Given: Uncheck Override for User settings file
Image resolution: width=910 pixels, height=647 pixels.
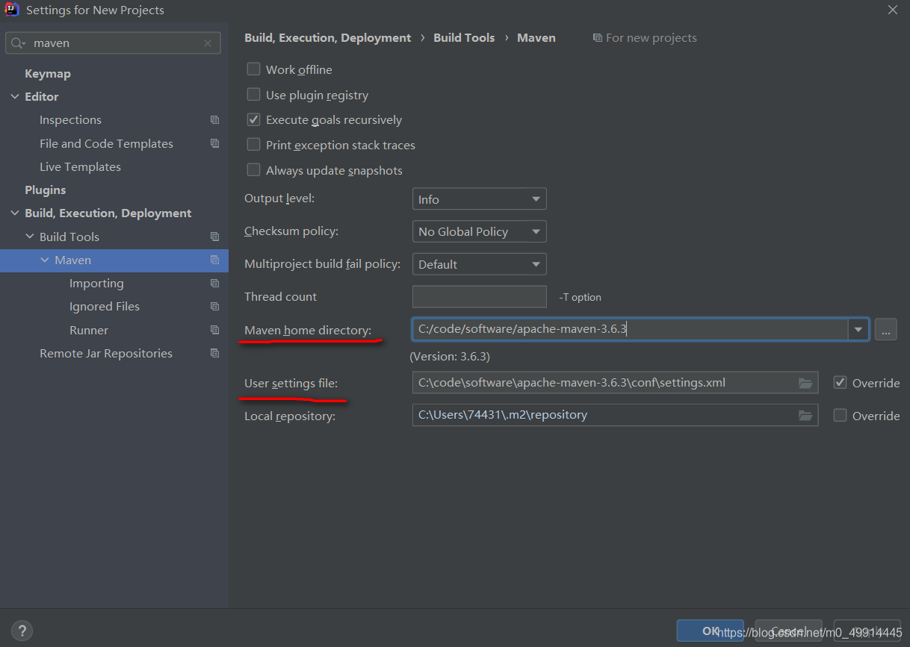Looking at the screenshot, I should (x=840, y=383).
